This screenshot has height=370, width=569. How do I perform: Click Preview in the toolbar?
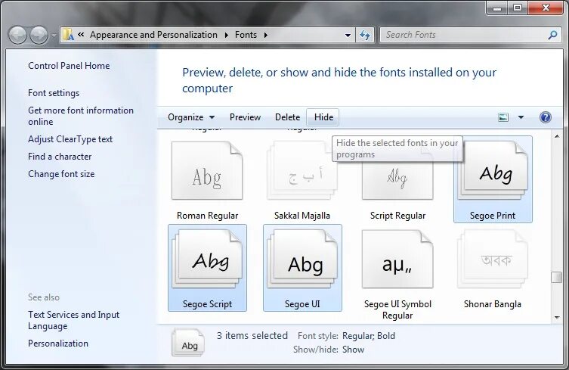click(245, 117)
